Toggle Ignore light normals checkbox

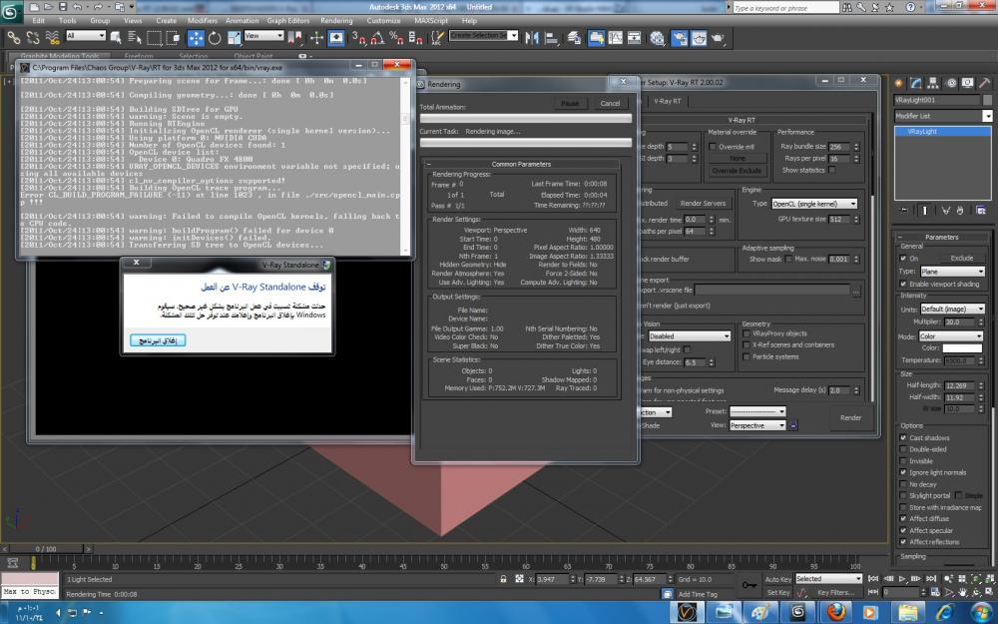[x=903, y=472]
